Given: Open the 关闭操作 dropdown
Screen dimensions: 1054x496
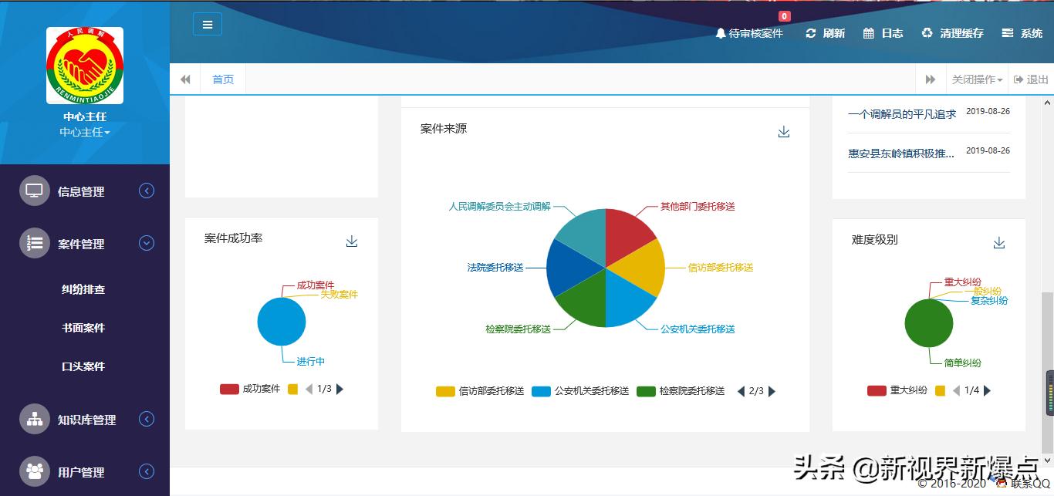Looking at the screenshot, I should [x=977, y=79].
